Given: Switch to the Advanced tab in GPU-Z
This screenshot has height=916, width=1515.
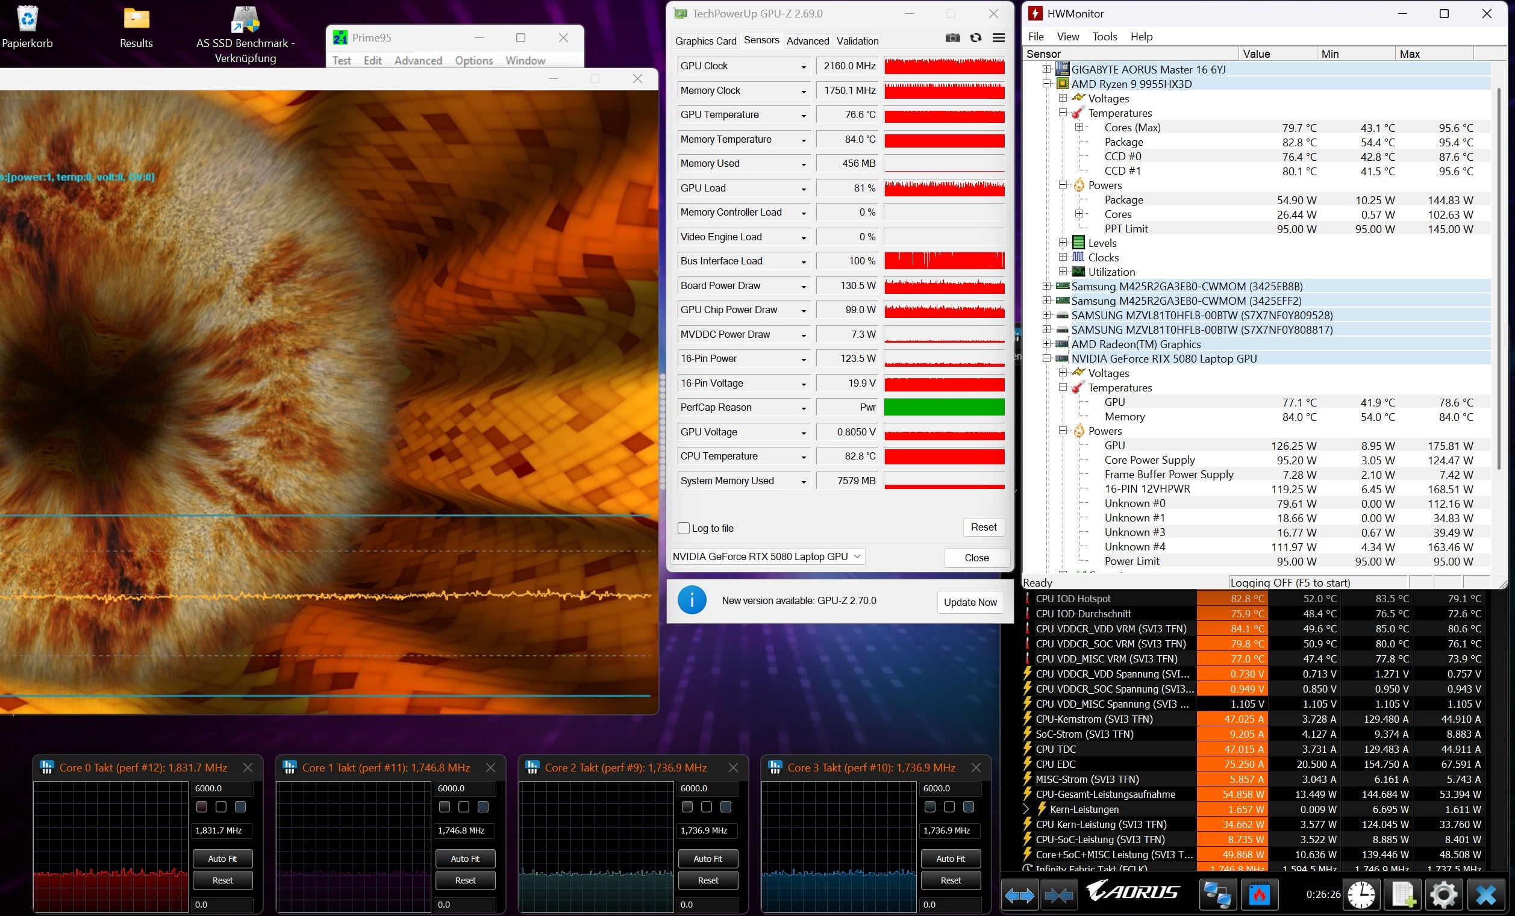Looking at the screenshot, I should pyautogui.click(x=807, y=41).
